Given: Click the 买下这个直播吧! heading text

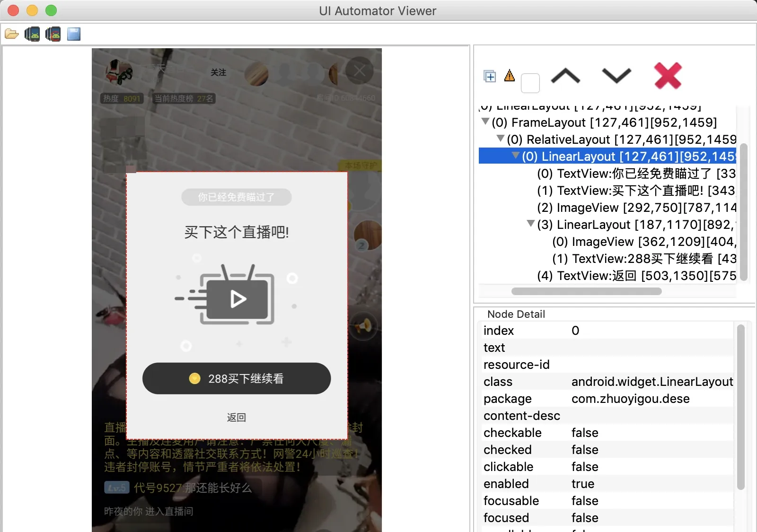Looking at the screenshot, I should click(x=237, y=232).
